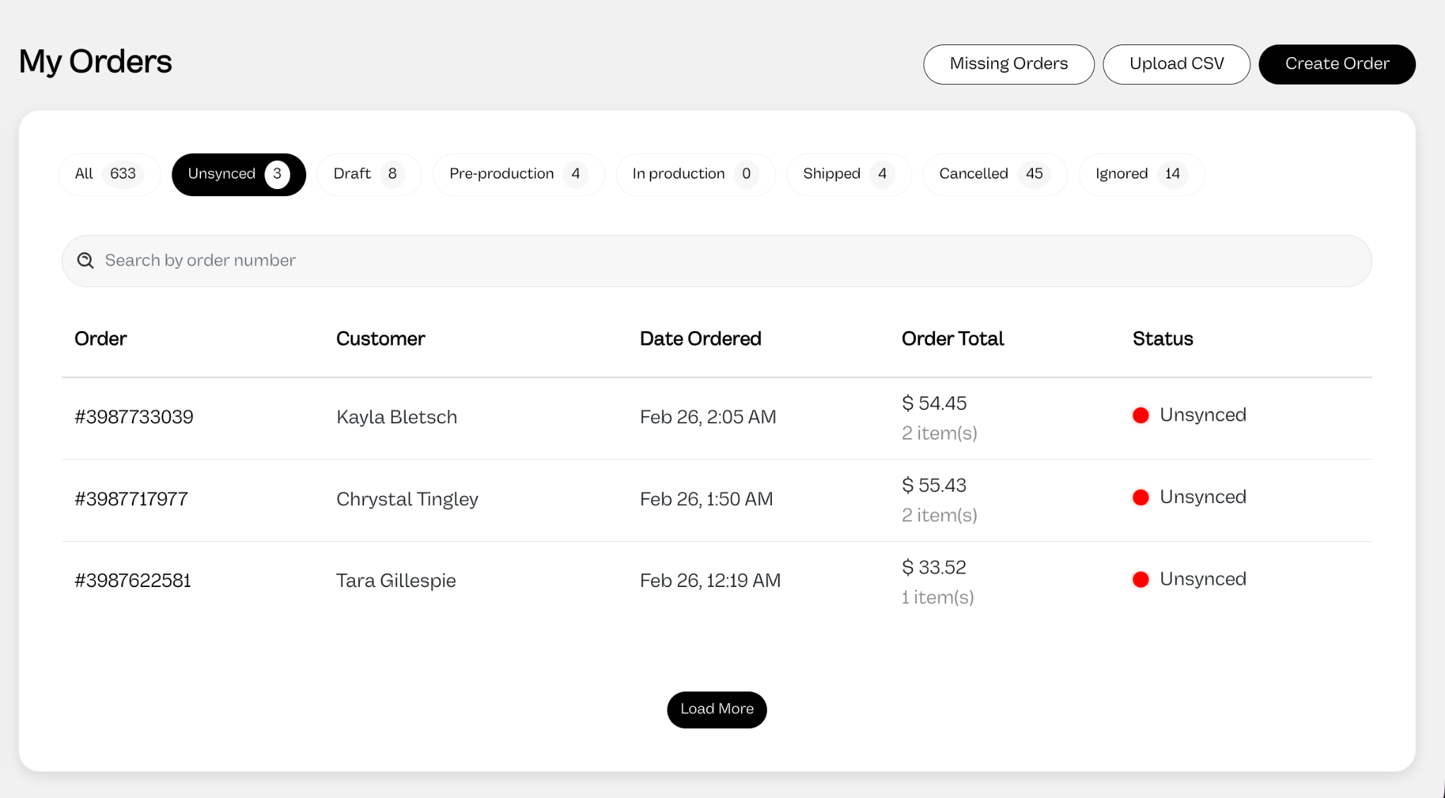The width and height of the screenshot is (1445, 798).
Task: Click 2 item(s) under $ 54.45
Action: (939, 433)
